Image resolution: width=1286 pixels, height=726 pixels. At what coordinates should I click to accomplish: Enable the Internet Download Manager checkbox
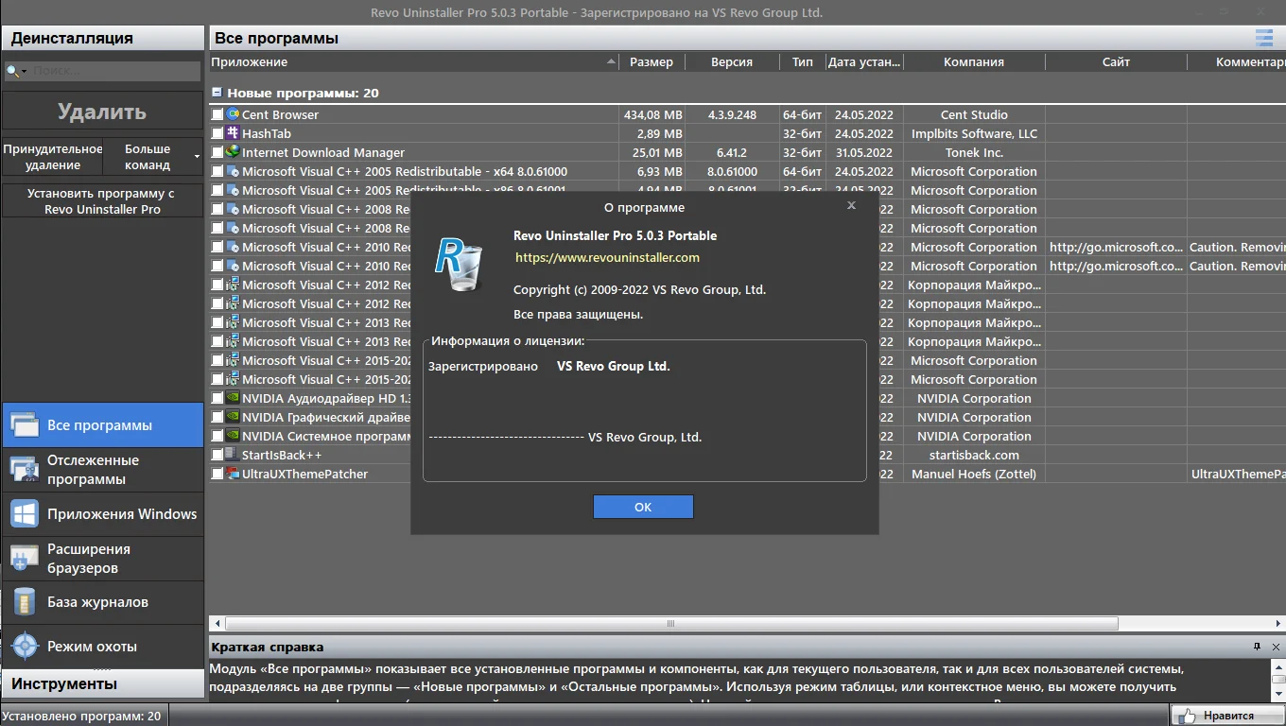point(217,152)
